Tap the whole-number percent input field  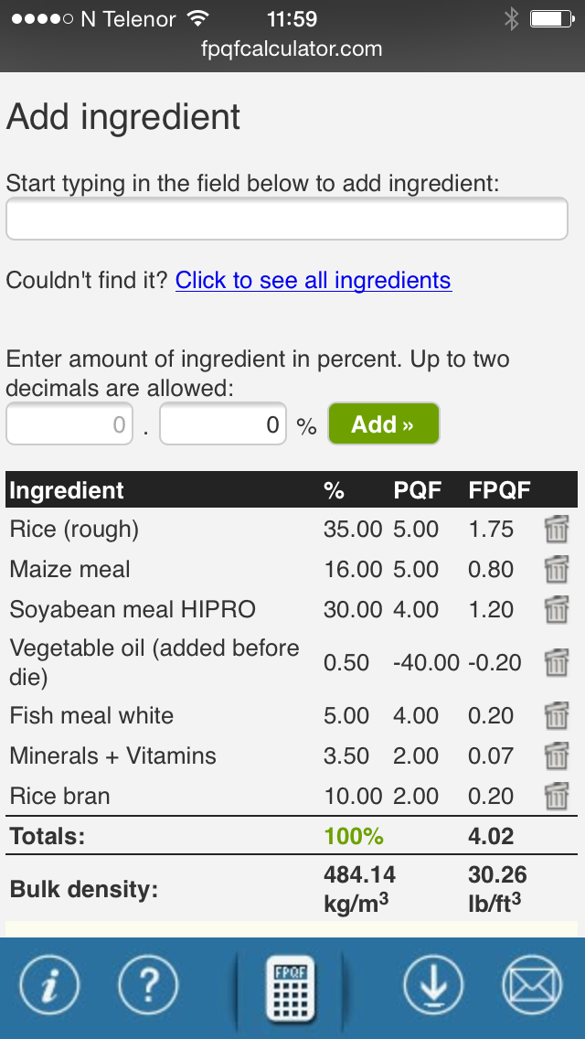[x=69, y=425]
